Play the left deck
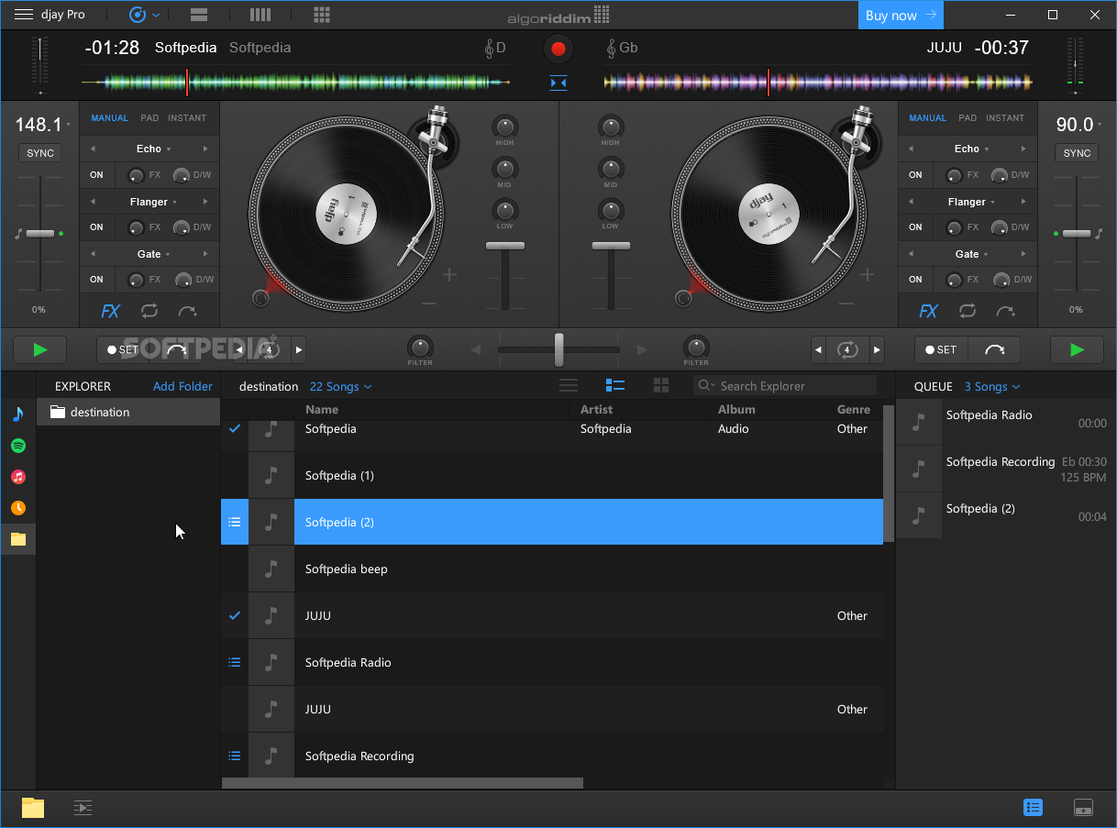Image resolution: width=1117 pixels, height=828 pixels. (40, 349)
